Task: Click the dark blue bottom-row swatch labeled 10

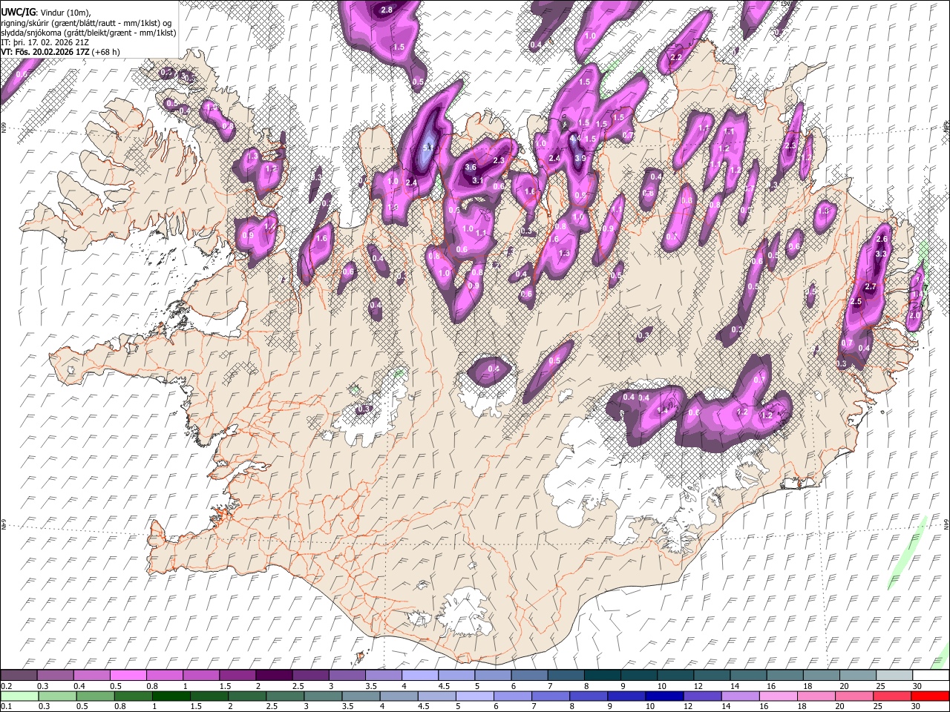Action: [664, 696]
